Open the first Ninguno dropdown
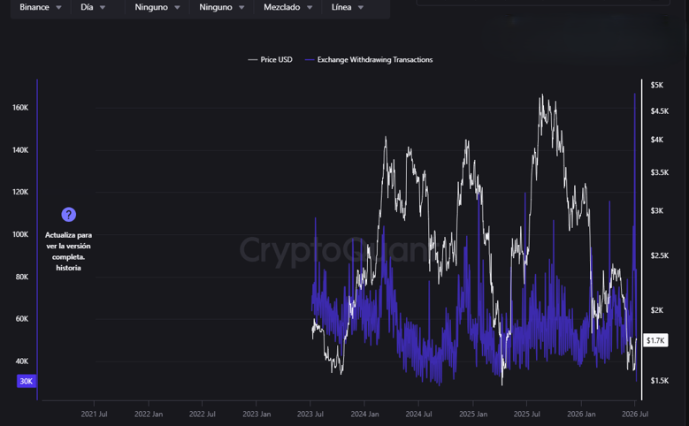Screen dimensions: 689x426 click(157, 7)
